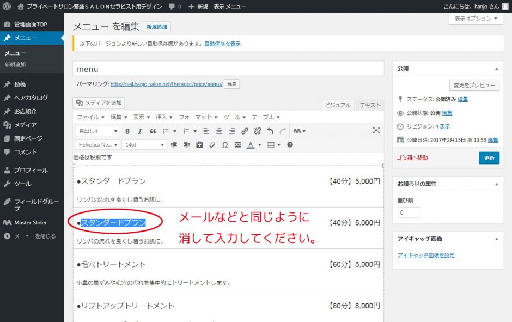
Task: Enter fullscreen distraction-free writing mode
Action: click(x=376, y=131)
